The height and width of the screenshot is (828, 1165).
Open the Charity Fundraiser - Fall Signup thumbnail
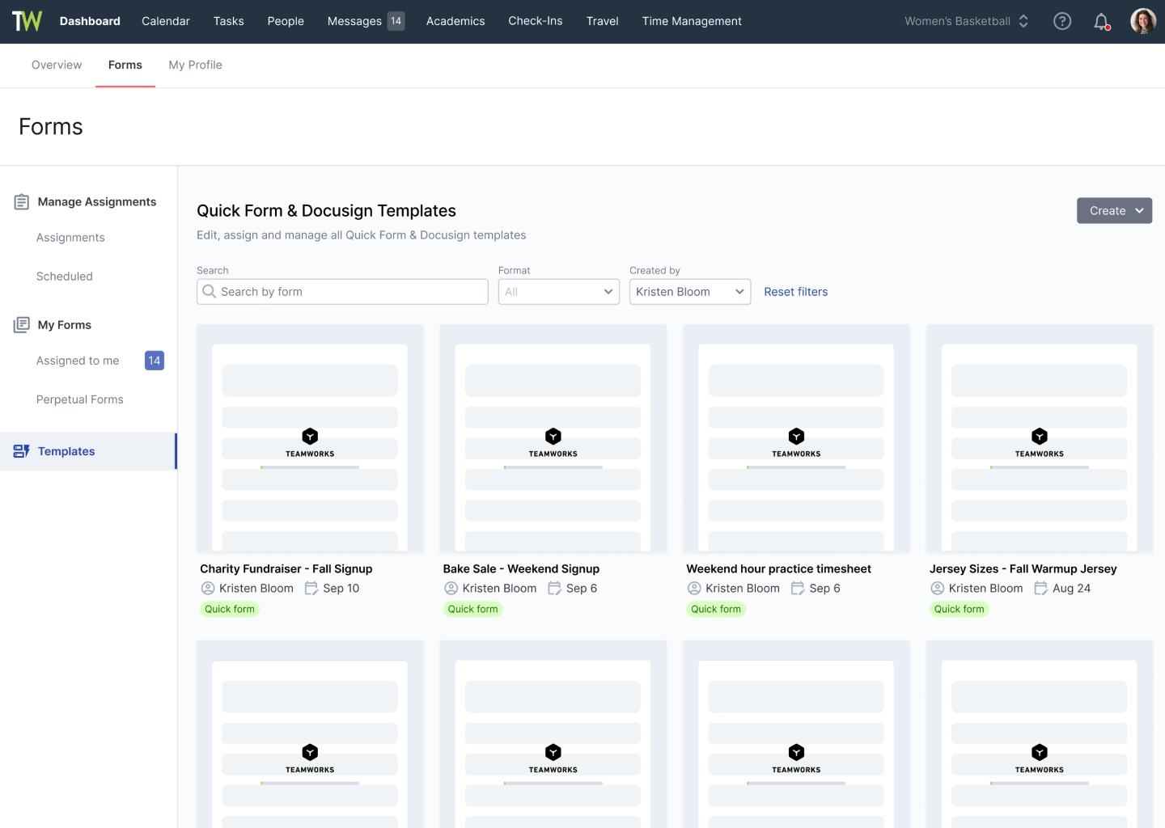coord(310,438)
